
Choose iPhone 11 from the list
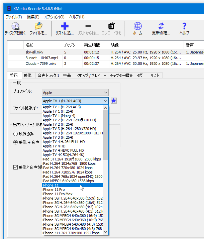coord(73,185)
